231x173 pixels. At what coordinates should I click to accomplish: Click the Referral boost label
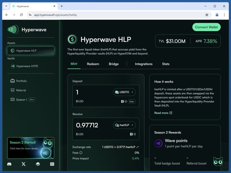point(196,163)
